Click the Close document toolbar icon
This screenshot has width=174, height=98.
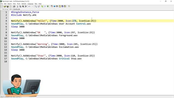point(10,6)
